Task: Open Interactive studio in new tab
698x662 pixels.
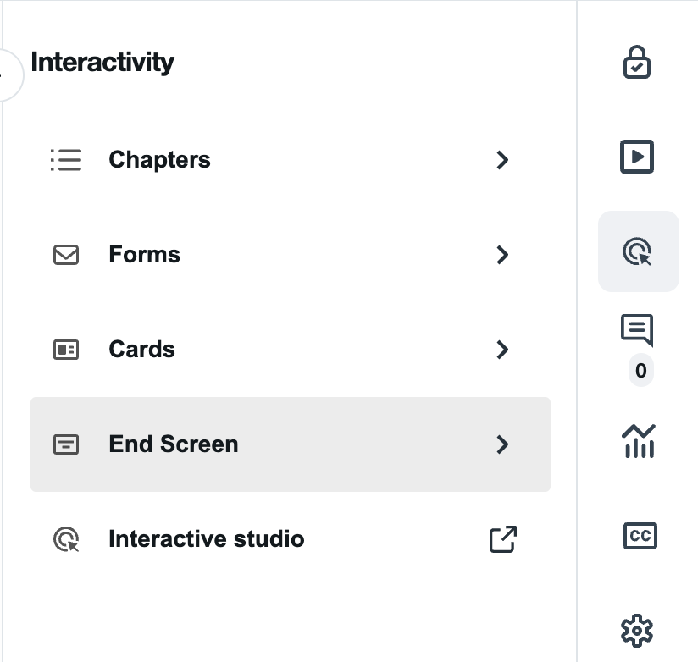Action: click(501, 539)
